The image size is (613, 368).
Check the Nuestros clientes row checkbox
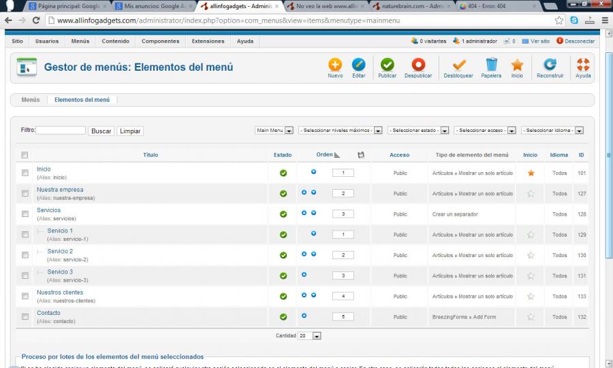coord(25,296)
